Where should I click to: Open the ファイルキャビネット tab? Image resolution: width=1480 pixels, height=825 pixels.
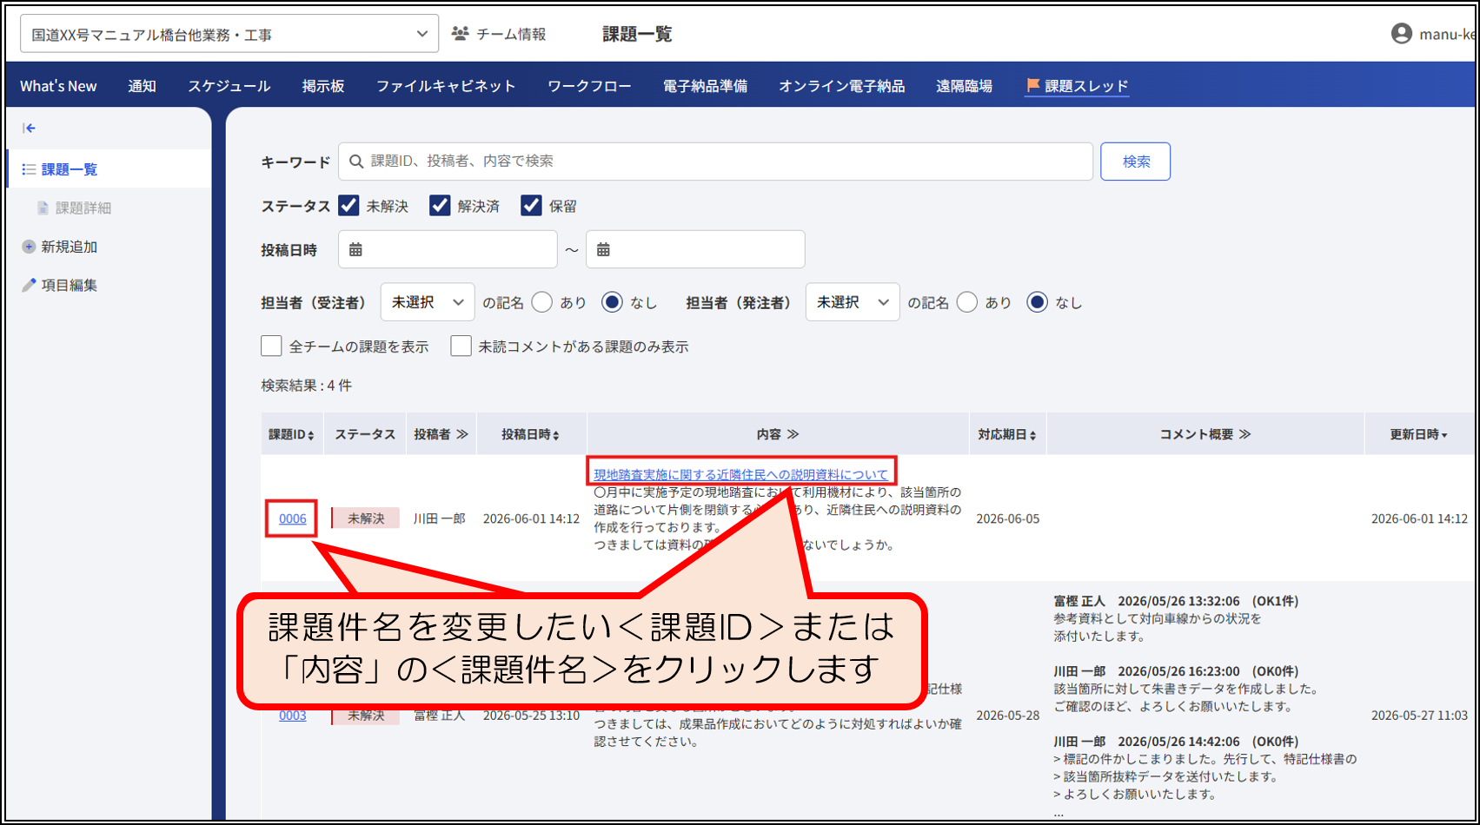446,86
